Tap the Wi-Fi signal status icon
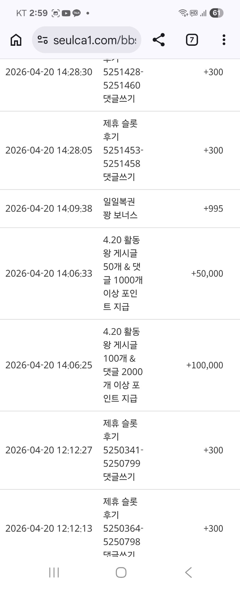Screen dimensions: 240x589 click(183, 13)
